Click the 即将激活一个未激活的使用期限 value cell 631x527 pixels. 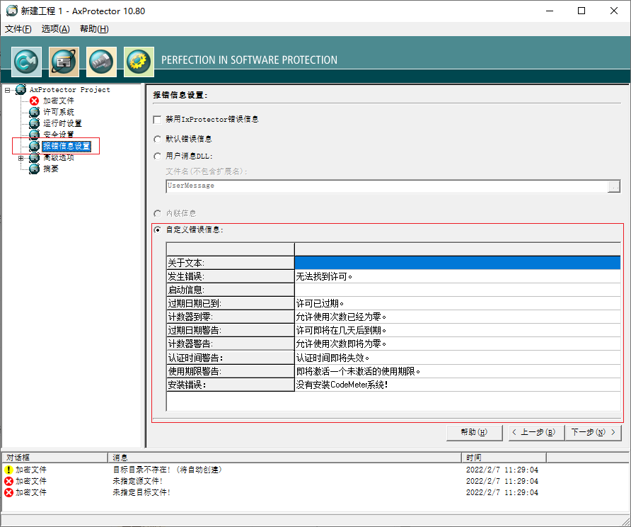coord(458,371)
